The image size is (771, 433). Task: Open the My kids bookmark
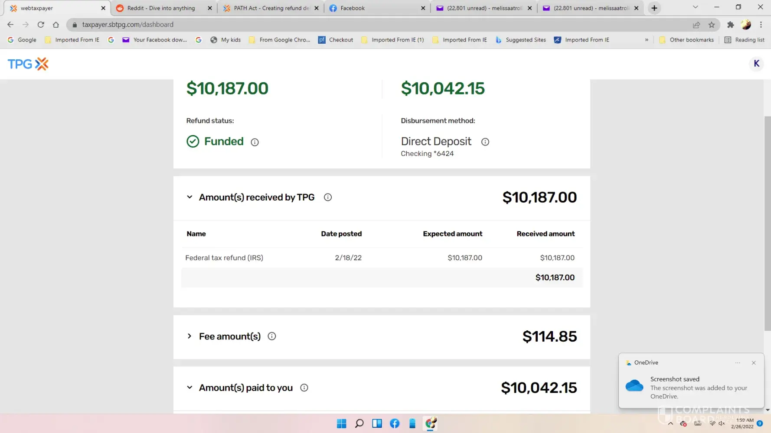pos(226,40)
